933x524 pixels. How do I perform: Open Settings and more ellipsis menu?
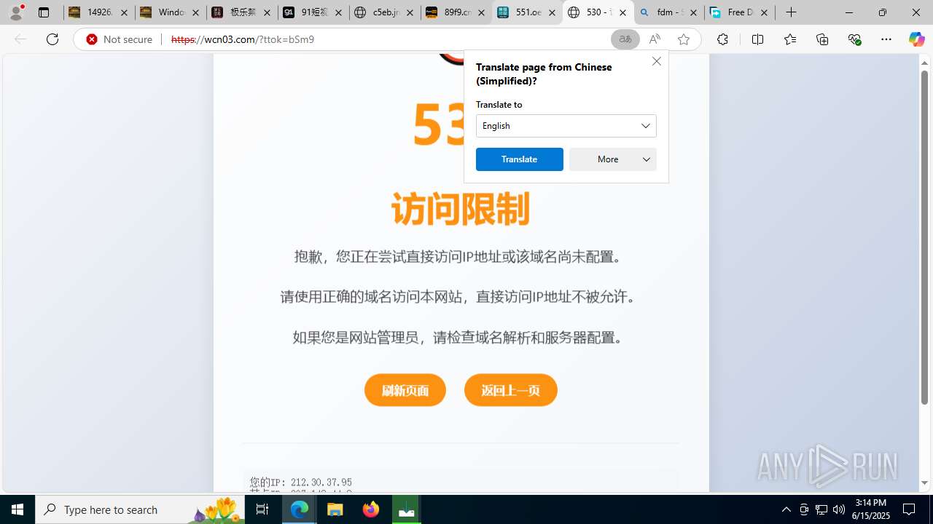pyautogui.click(x=886, y=39)
